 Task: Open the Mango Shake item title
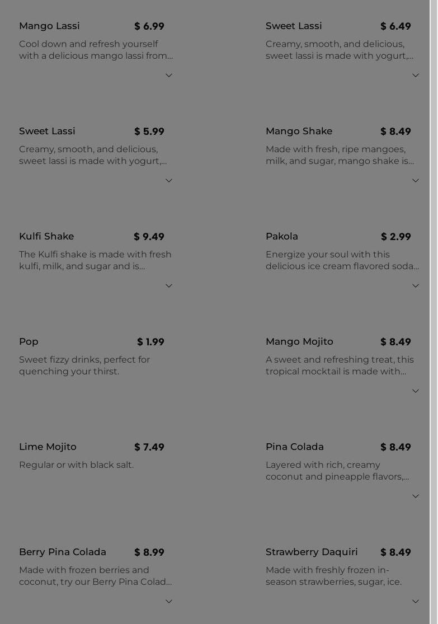tap(299, 131)
